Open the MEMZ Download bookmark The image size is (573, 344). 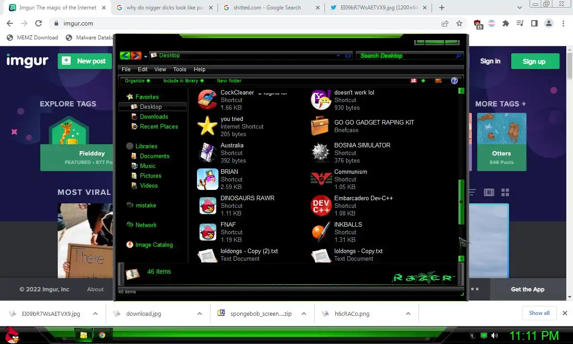pos(32,38)
